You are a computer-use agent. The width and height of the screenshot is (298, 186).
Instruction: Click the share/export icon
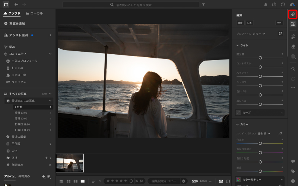point(274,4)
